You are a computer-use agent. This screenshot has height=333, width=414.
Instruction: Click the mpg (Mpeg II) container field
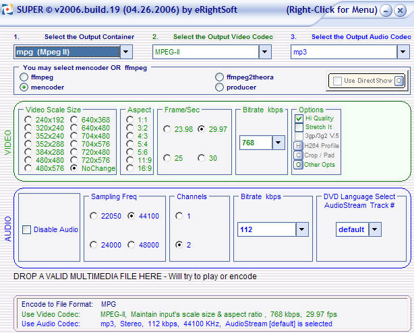click(x=67, y=52)
